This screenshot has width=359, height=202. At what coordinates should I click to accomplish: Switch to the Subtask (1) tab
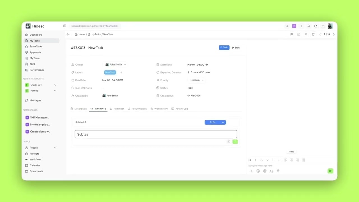[98, 109]
